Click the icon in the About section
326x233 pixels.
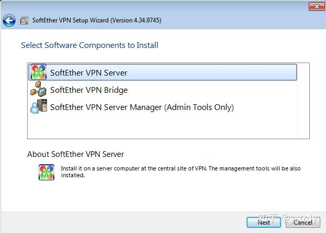[46, 172]
